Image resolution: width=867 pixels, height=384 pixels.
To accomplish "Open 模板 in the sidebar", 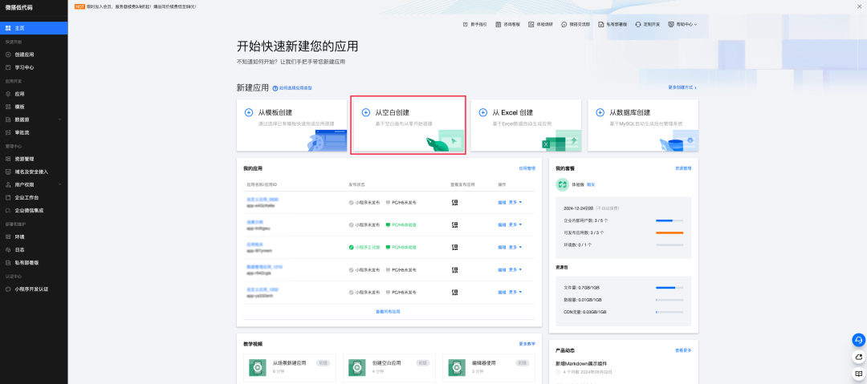I will pyautogui.click(x=34, y=107).
